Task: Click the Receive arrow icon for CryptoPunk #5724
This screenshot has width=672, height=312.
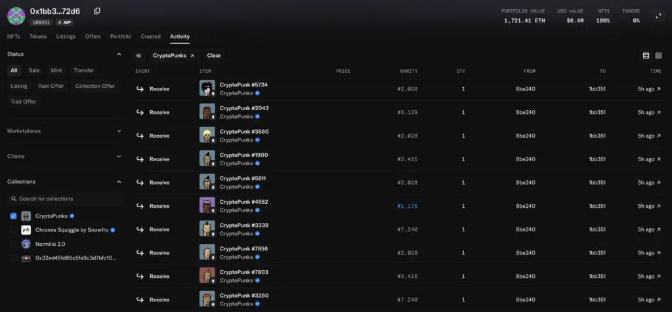Action: pyautogui.click(x=140, y=89)
